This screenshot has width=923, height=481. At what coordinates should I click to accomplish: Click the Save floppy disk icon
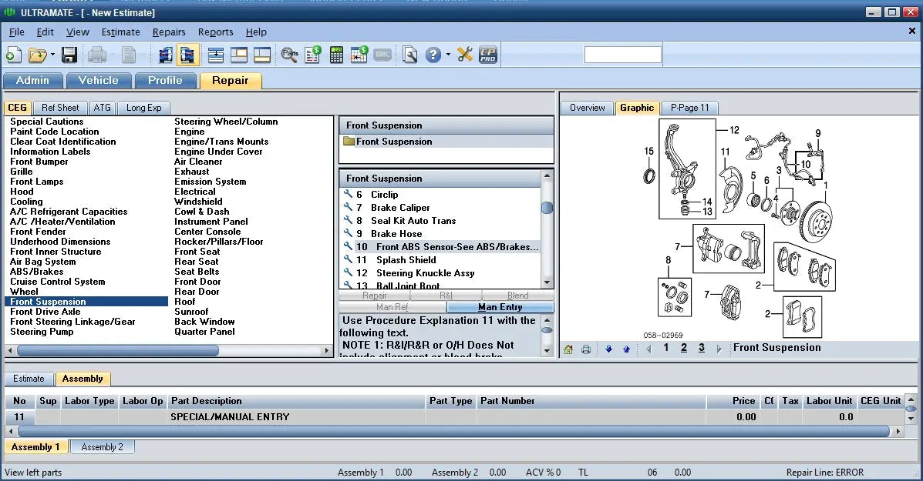point(69,55)
